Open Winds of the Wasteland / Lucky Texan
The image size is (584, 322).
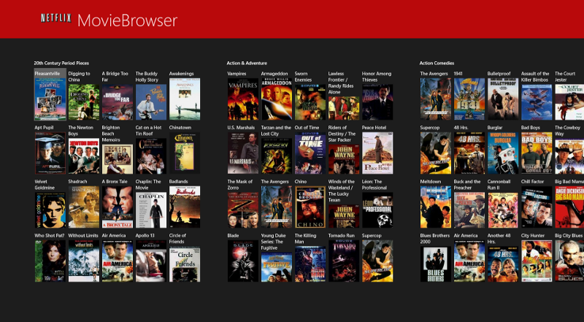[x=344, y=216]
